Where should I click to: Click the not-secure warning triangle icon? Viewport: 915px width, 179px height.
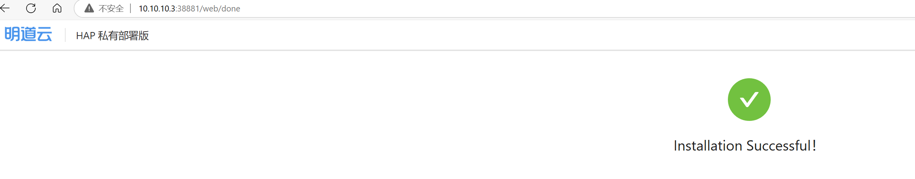tap(89, 8)
